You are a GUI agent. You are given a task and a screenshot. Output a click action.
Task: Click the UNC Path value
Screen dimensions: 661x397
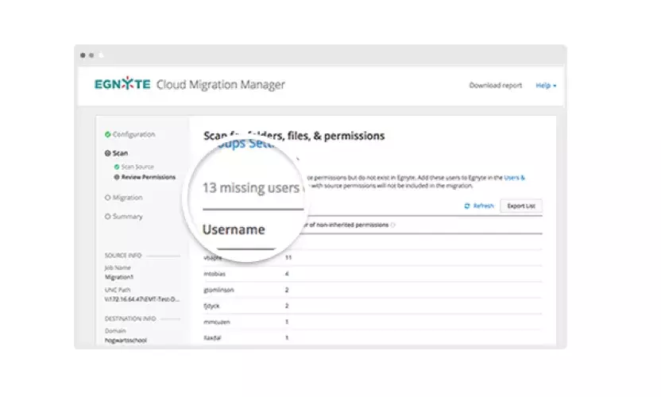click(142, 299)
